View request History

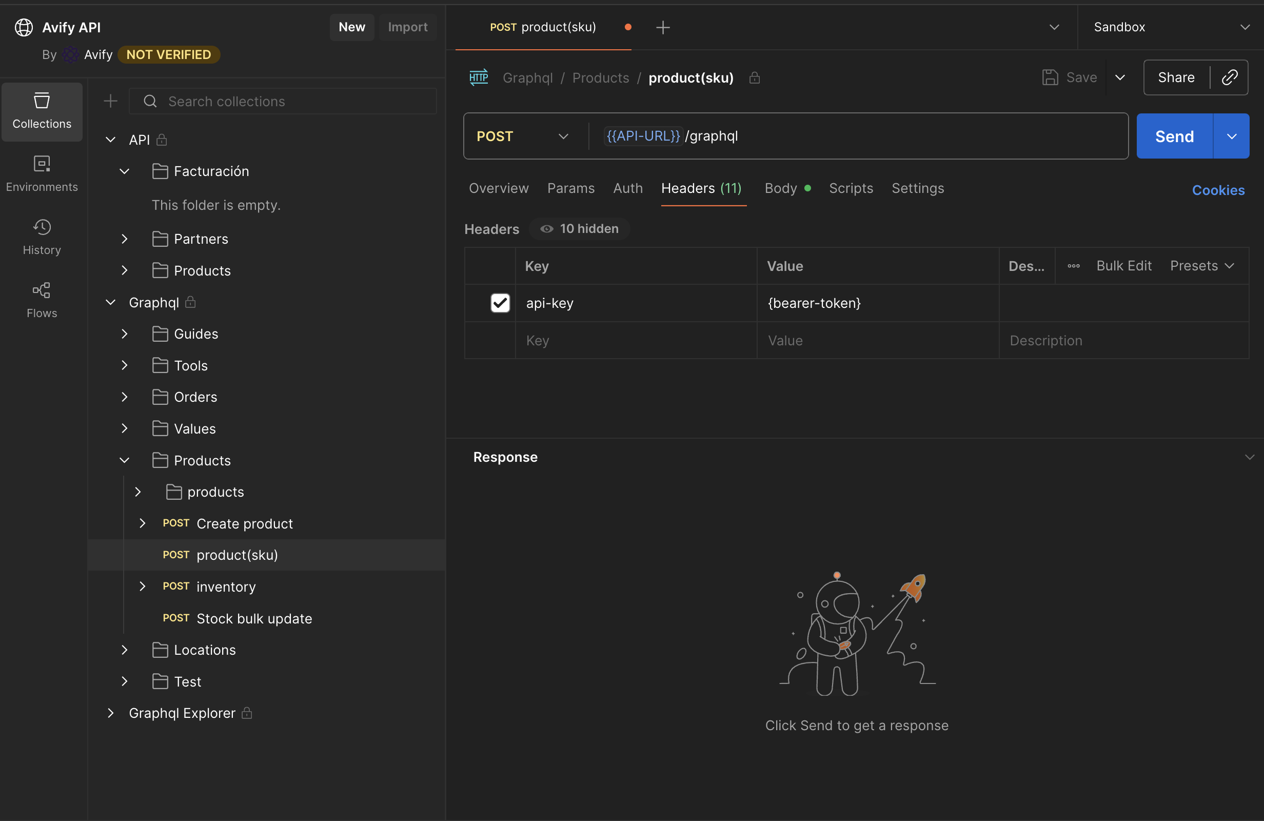click(x=42, y=237)
